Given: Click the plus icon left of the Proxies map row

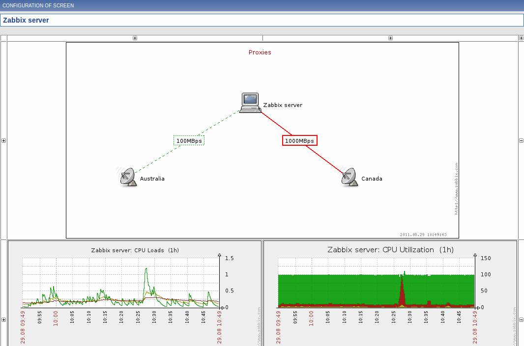Looking at the screenshot, I should [x=3, y=140].
